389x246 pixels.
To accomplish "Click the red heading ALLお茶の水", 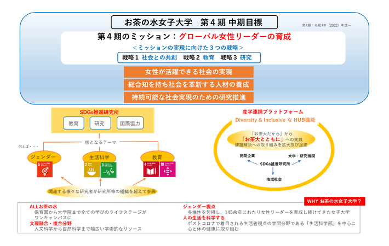I will pyautogui.click(x=43, y=207).
